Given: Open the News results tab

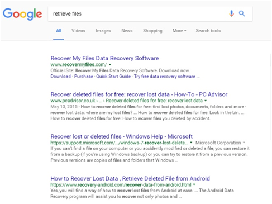Looking at the screenshot, I should point(127,31).
